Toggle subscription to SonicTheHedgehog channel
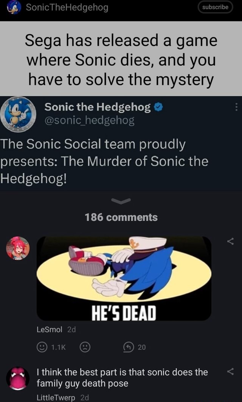This screenshot has width=242, height=402. click(x=215, y=7)
